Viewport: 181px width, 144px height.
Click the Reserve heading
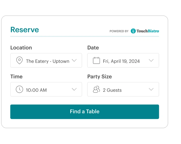click(25, 30)
